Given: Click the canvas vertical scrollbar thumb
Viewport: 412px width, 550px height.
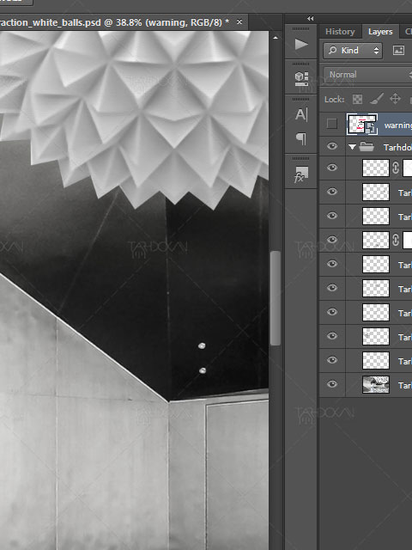Looking at the screenshot, I should [276, 298].
